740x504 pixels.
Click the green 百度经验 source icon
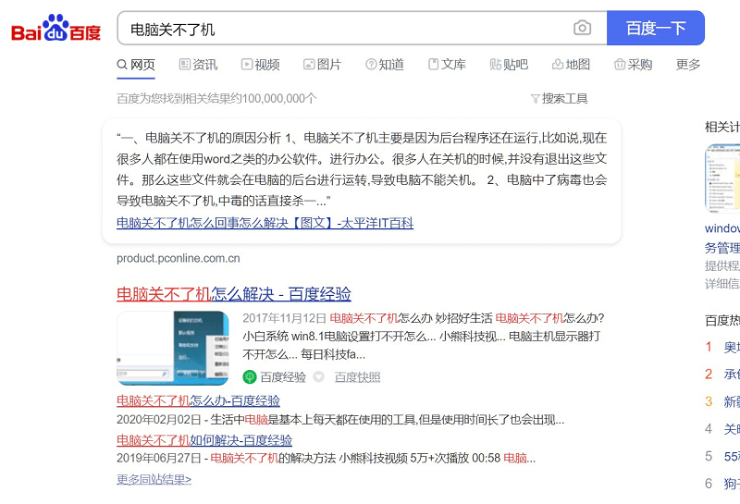click(250, 377)
